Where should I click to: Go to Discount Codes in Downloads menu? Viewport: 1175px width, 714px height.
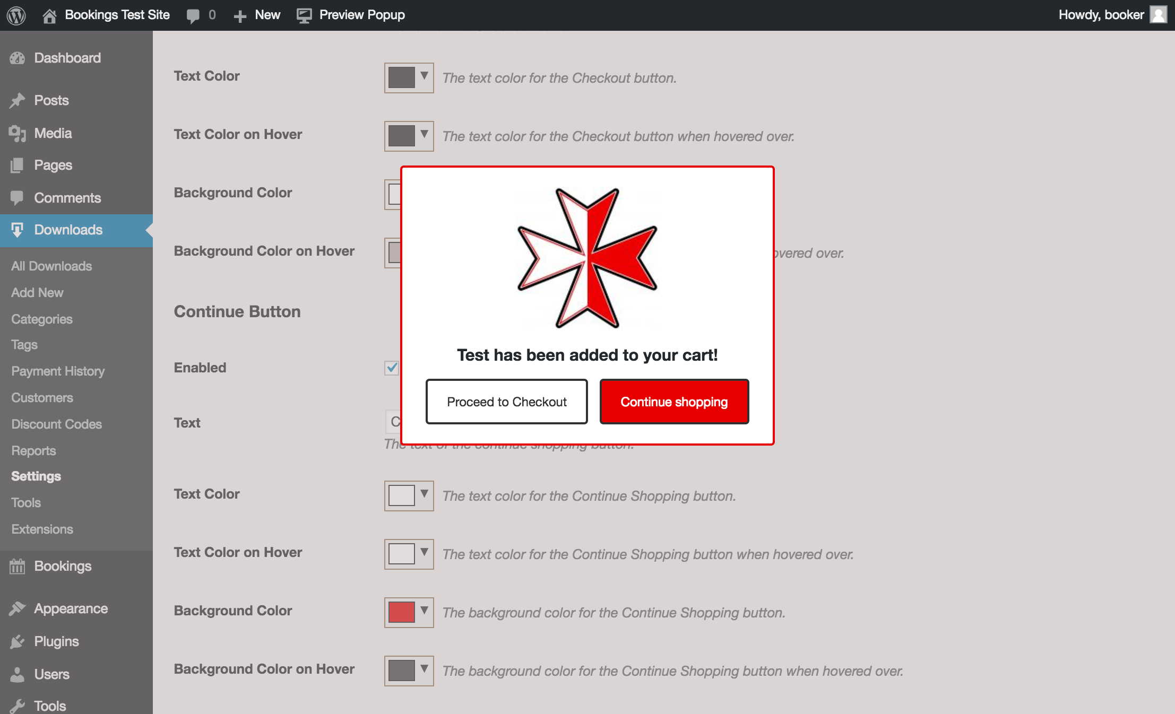[x=56, y=424]
